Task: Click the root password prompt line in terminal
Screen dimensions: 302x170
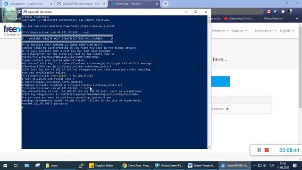Action: 45,104
